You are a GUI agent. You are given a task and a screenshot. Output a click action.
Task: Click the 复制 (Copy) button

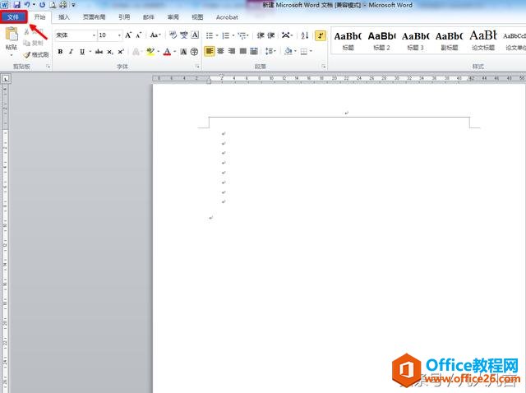[34, 44]
